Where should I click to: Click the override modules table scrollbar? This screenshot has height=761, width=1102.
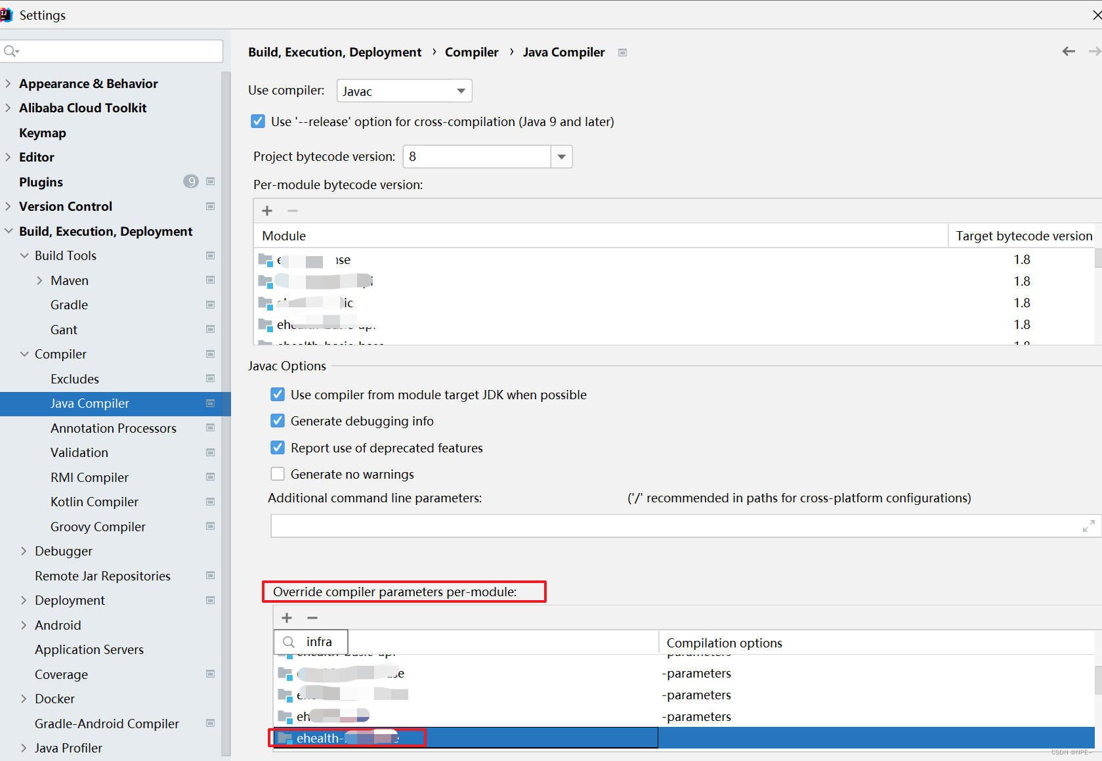click(1098, 680)
